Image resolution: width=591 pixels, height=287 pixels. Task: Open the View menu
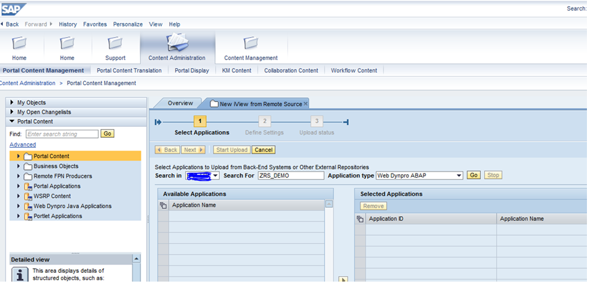pos(156,24)
